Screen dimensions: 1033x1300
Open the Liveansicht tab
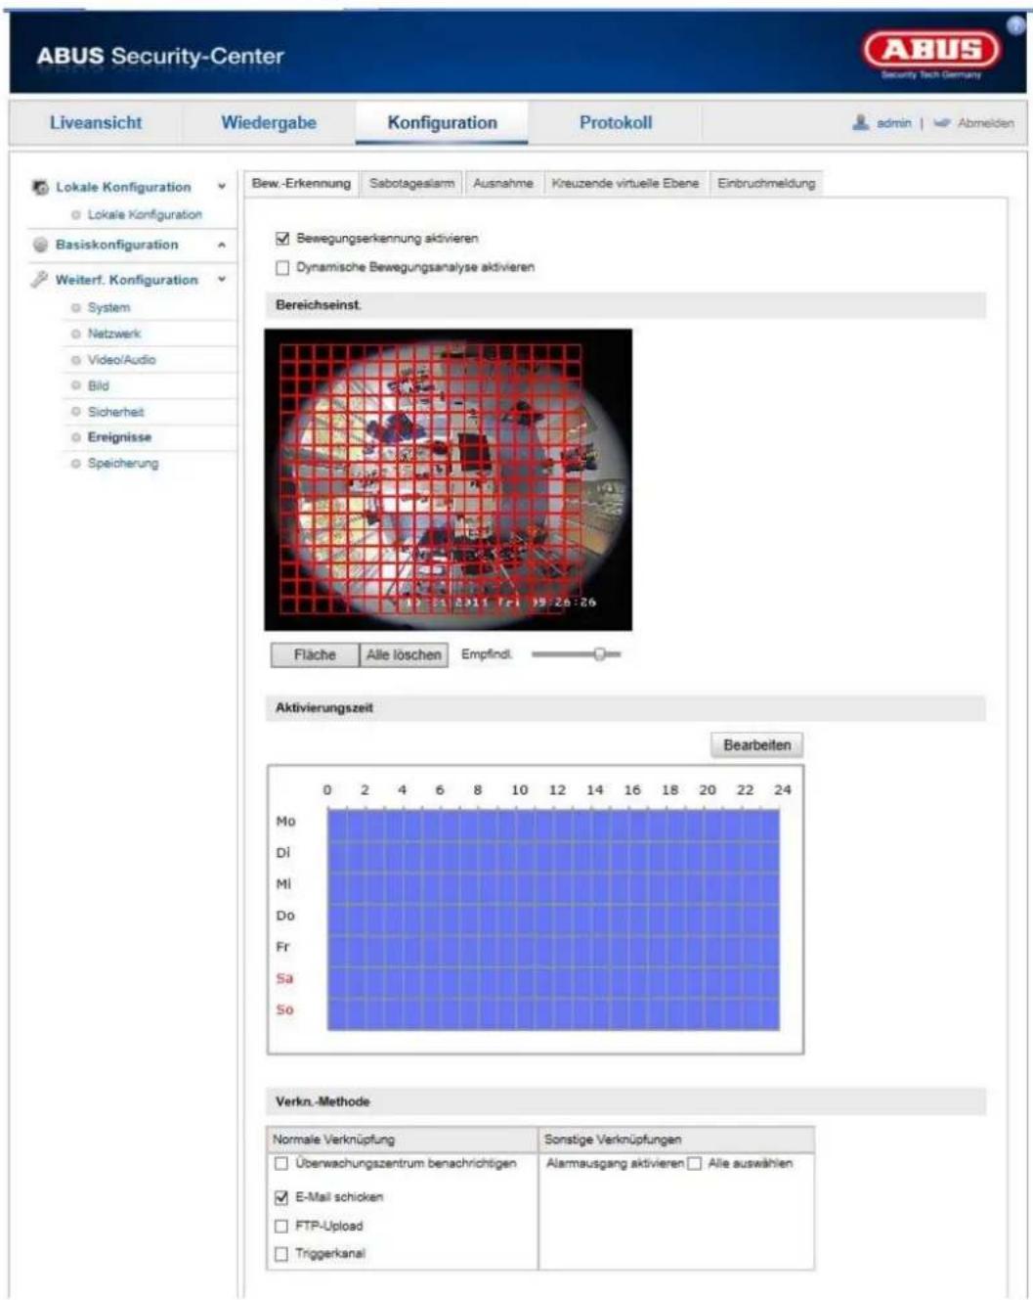click(96, 122)
